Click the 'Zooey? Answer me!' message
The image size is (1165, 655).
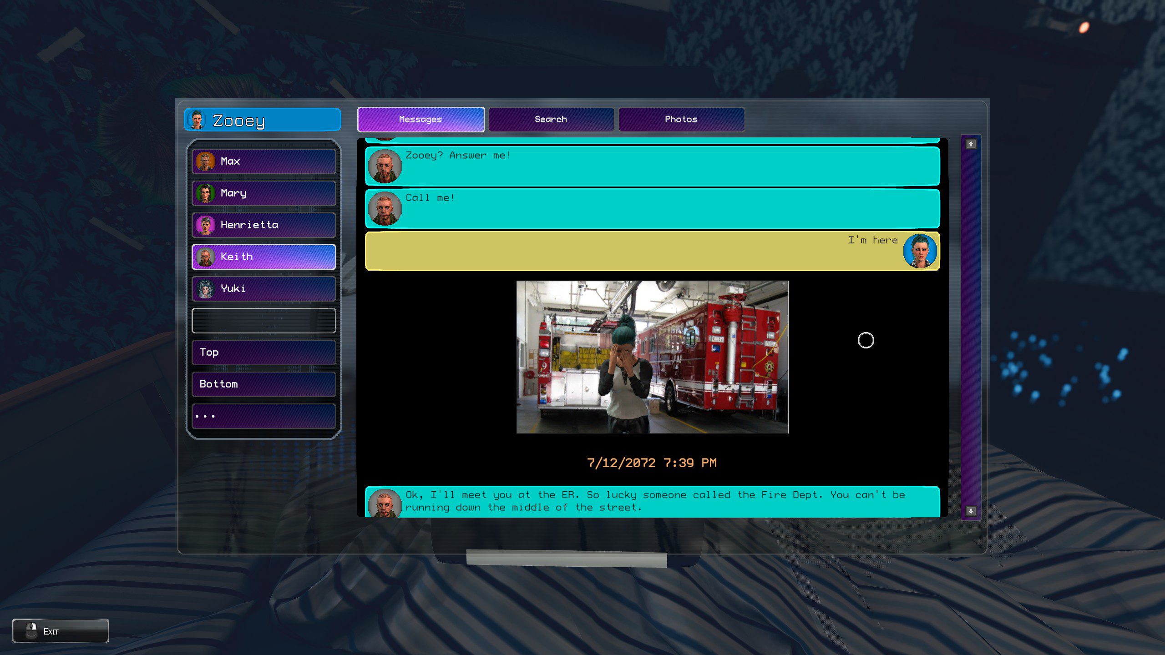[652, 166]
